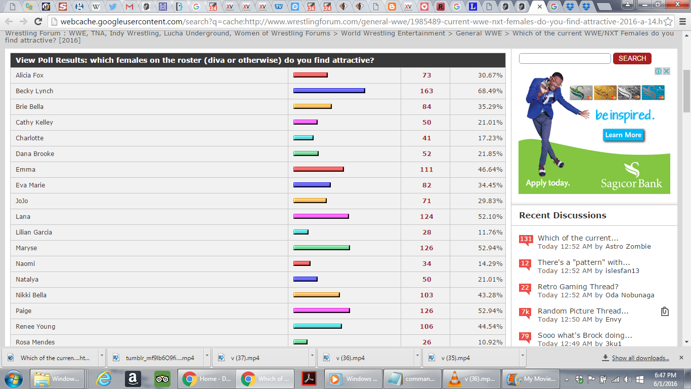Show hidden system tray icons

pos(567,379)
